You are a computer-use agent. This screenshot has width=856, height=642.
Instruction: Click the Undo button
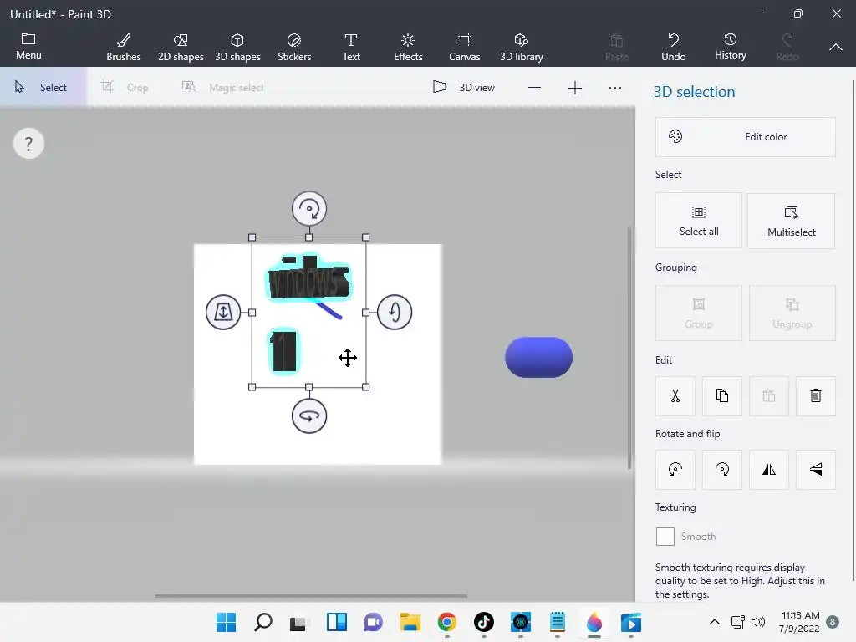point(673,47)
